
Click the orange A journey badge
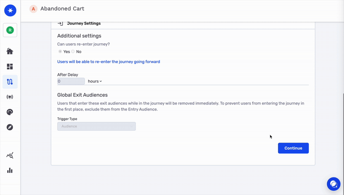pyautogui.click(x=33, y=9)
